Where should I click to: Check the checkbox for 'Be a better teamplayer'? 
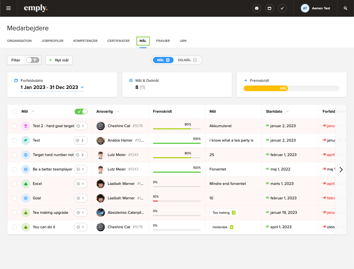pos(14,169)
